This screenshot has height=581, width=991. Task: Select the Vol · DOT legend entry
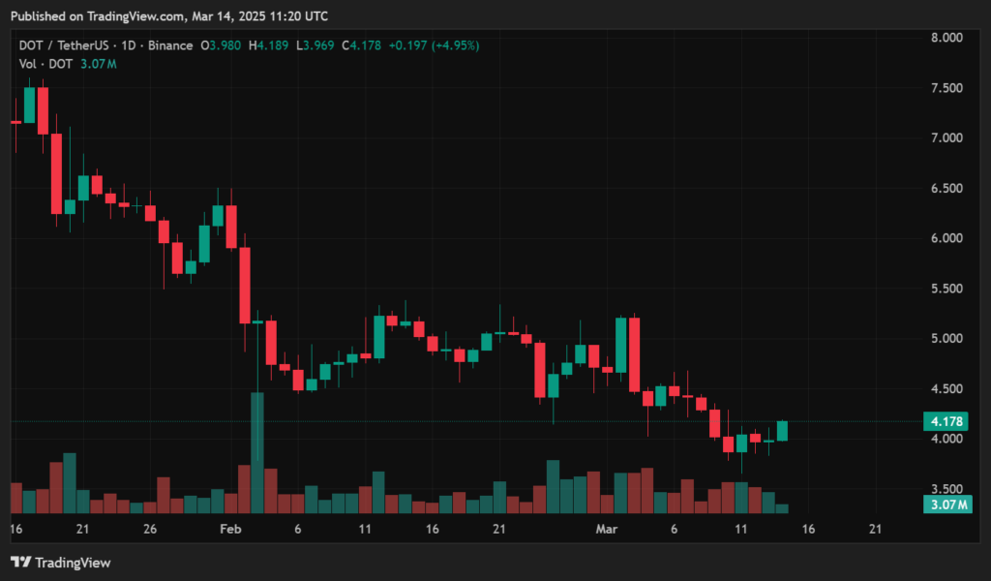click(x=46, y=63)
